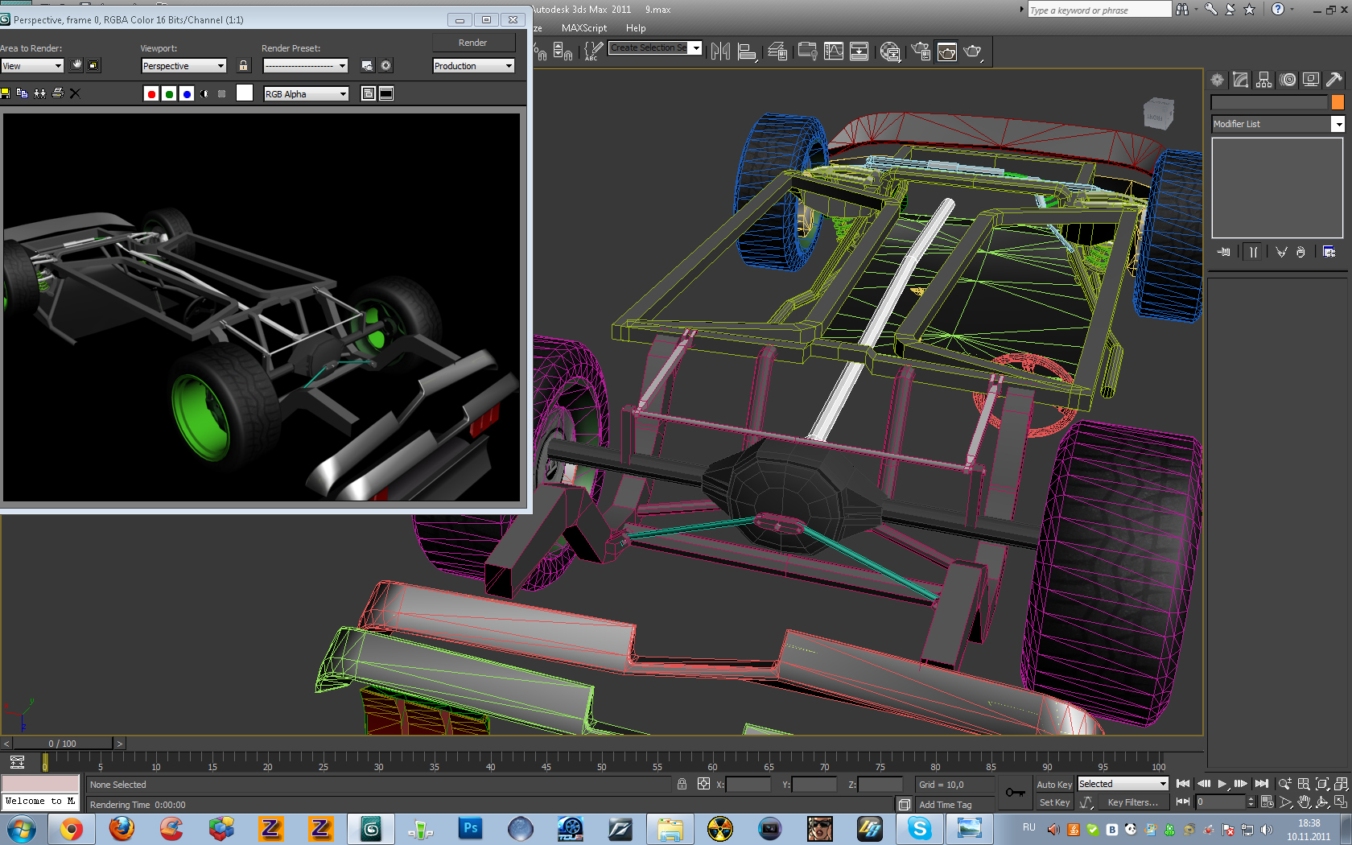The height and width of the screenshot is (845, 1352).
Task: Open the Hierarchy tab in command panel
Action: (1263, 80)
